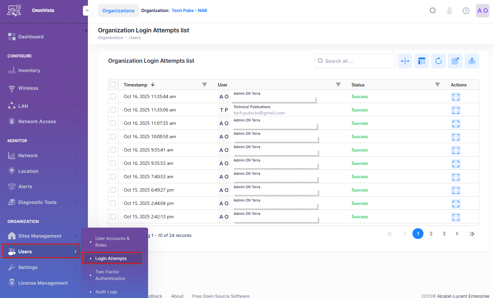Screen dimensions: 493x298
Task: Click the export upload icon in toolbar
Action: [x=472, y=61]
